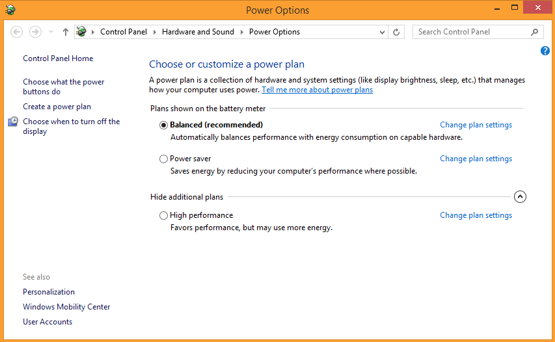
Task: Click the display timer icon in sidebar
Action: click(13, 122)
